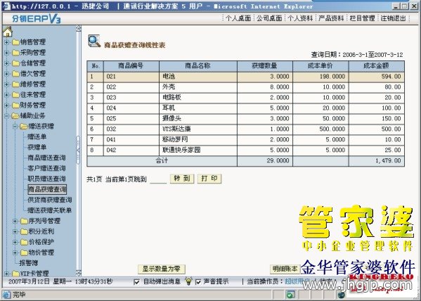Click the sidebar scrollbar up arrow

(x=79, y=29)
